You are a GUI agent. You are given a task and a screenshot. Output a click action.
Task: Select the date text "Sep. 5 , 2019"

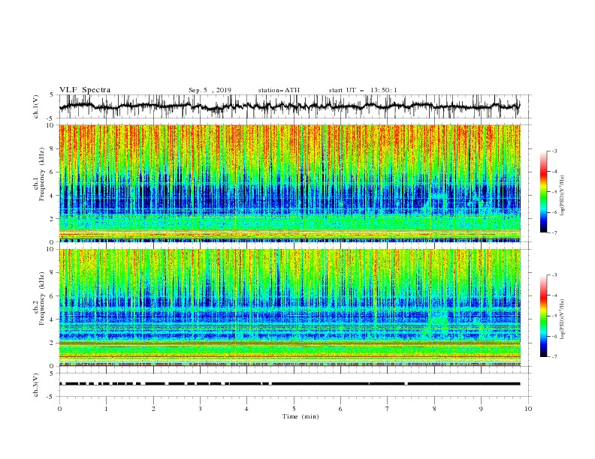(x=210, y=90)
